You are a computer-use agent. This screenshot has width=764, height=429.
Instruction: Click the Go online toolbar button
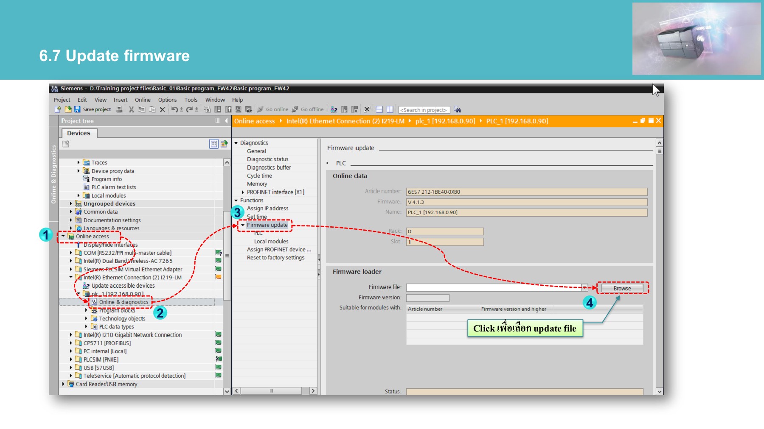[272, 109]
